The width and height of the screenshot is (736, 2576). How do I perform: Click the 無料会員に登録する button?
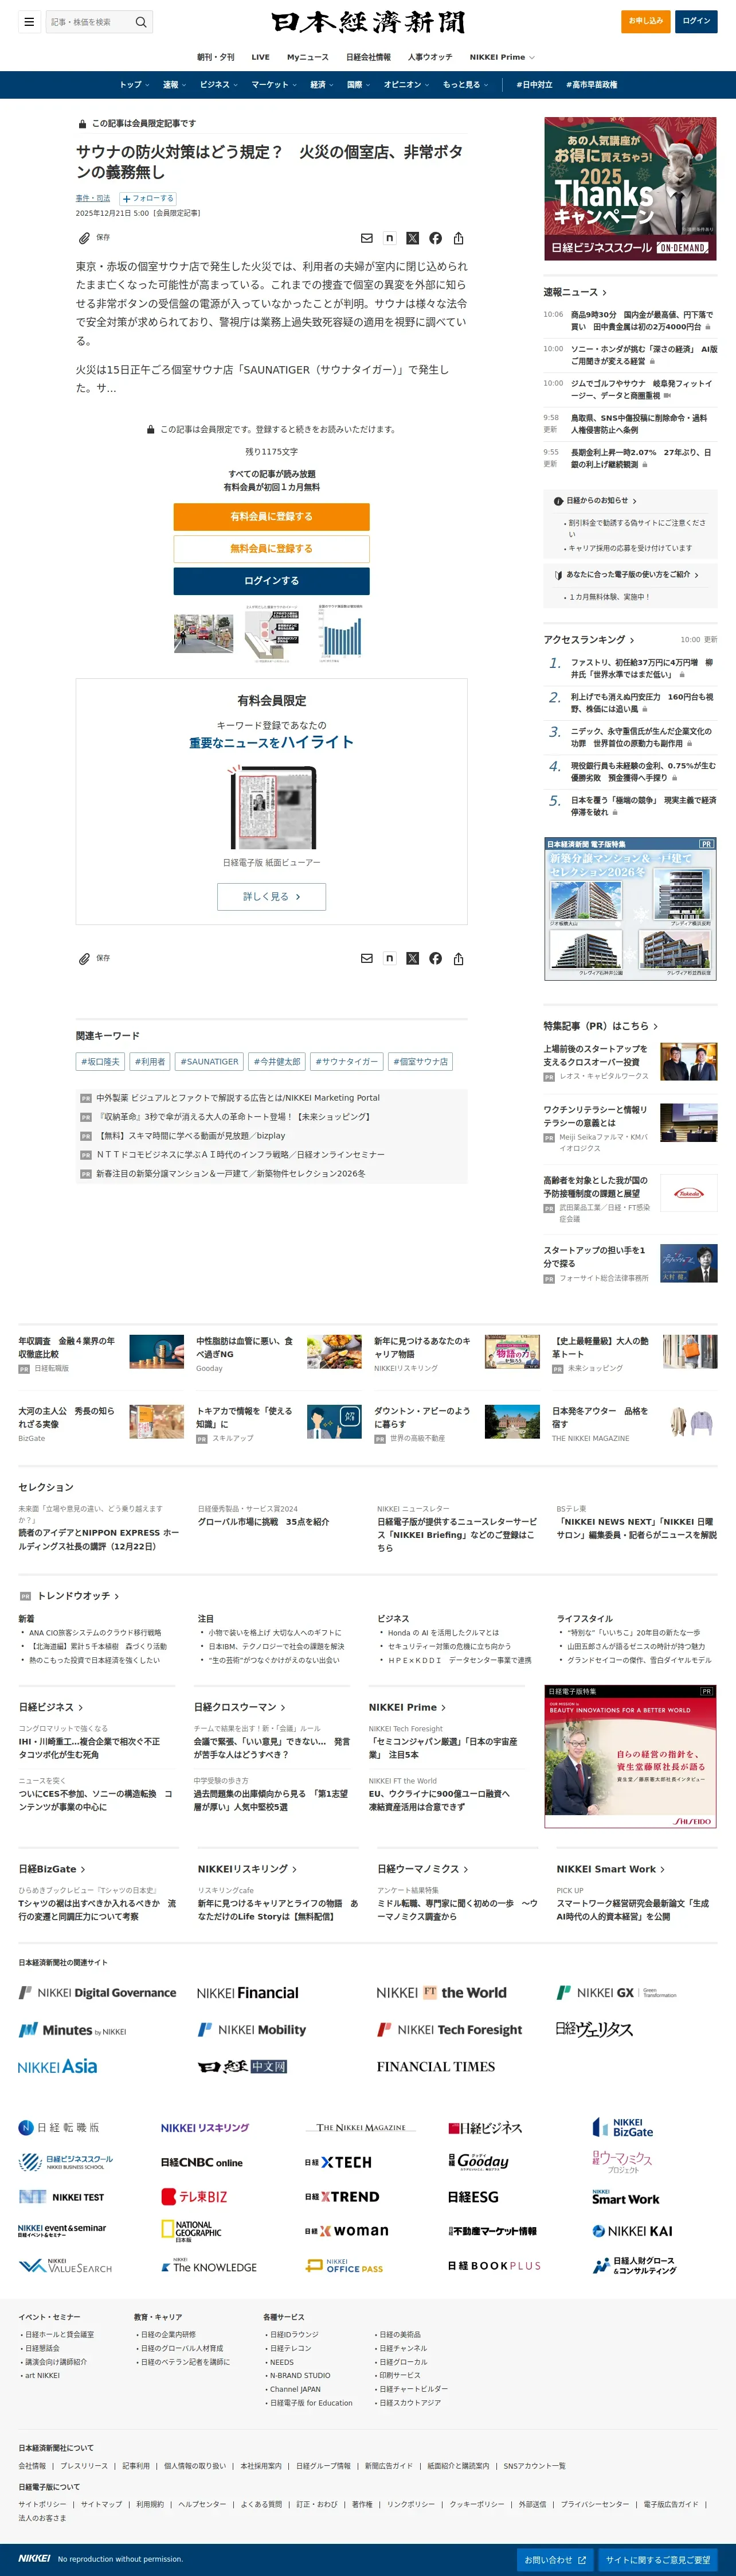(272, 548)
